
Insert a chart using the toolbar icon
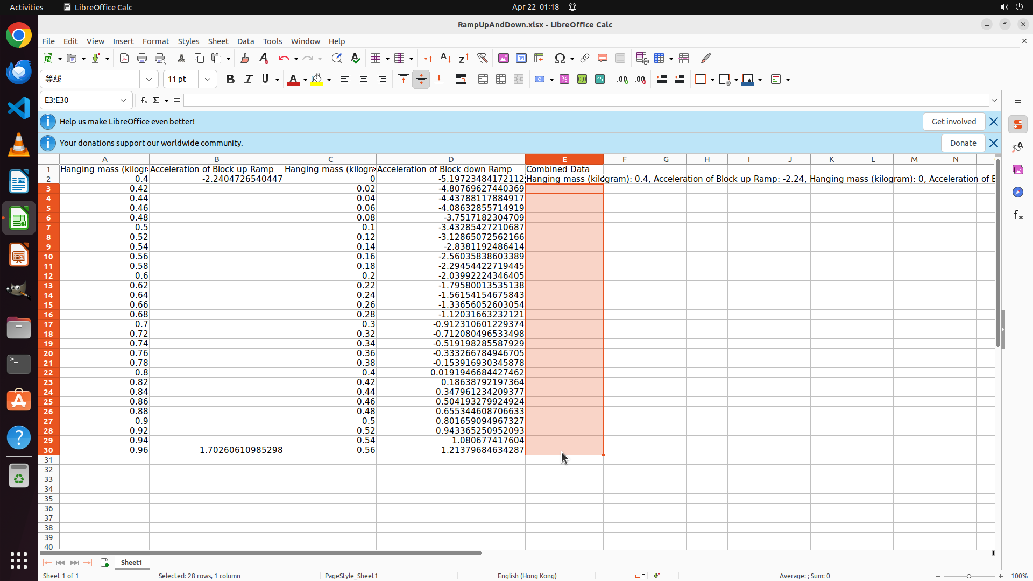pyautogui.click(x=521, y=58)
